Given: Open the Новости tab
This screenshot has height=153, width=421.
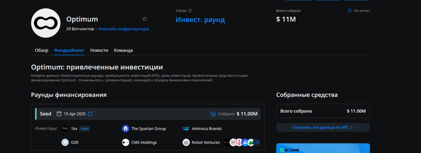Looking at the screenshot, I should [99, 50].
